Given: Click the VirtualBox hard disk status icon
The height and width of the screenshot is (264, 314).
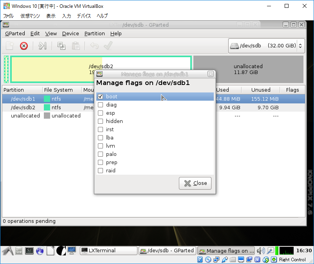Looking at the screenshot, I should click(200, 260).
